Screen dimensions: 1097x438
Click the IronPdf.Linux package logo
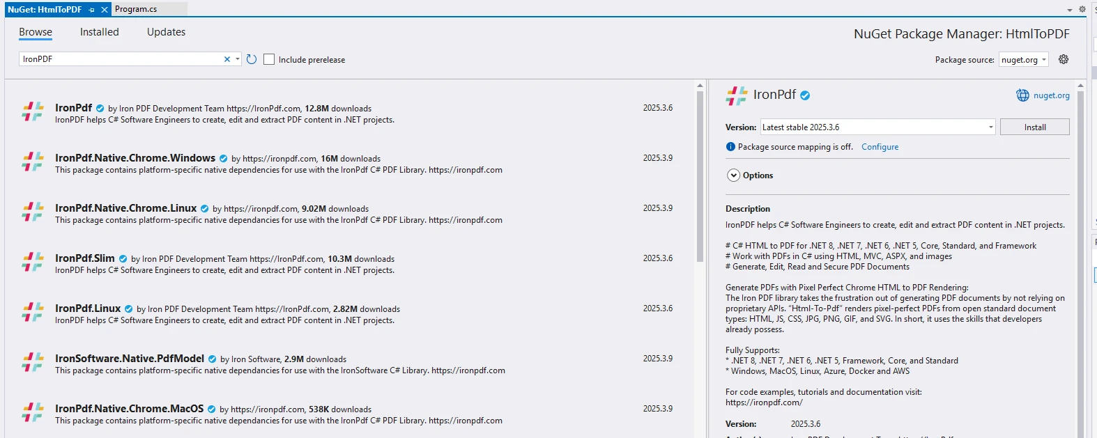(32, 312)
